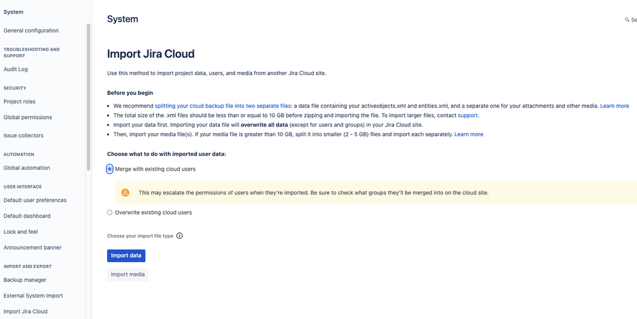Open Issue collectors page
The height and width of the screenshot is (319, 637).
pyautogui.click(x=24, y=136)
